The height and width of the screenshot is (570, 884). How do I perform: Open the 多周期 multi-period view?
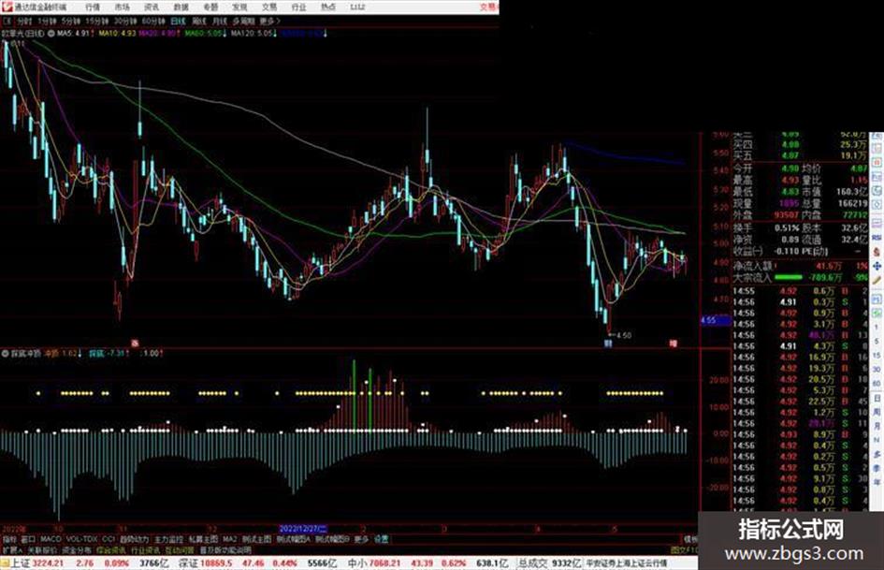coord(243,21)
